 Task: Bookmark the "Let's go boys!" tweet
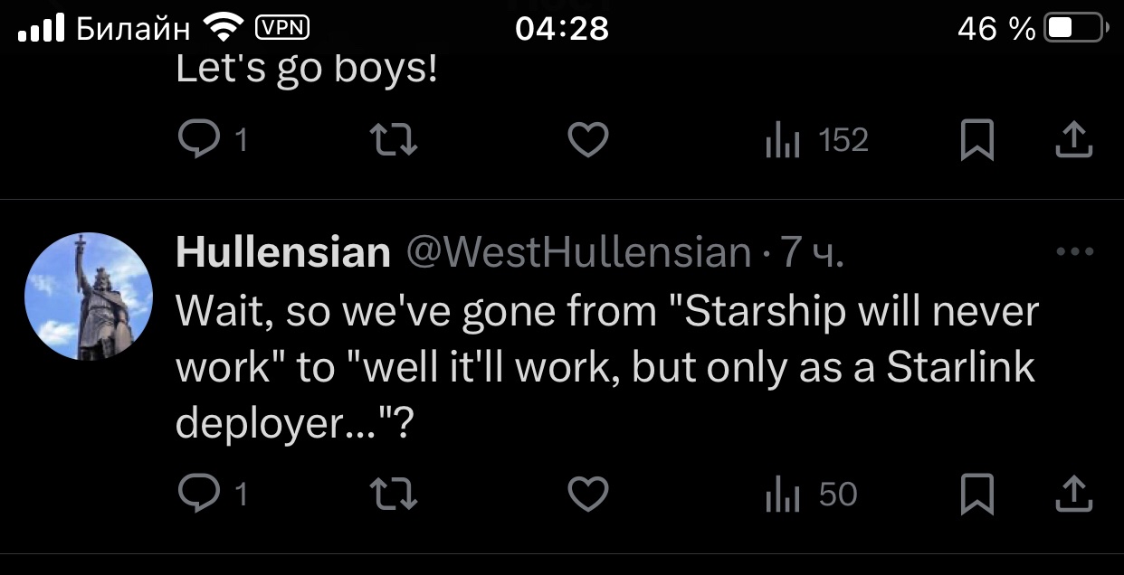[x=976, y=140]
